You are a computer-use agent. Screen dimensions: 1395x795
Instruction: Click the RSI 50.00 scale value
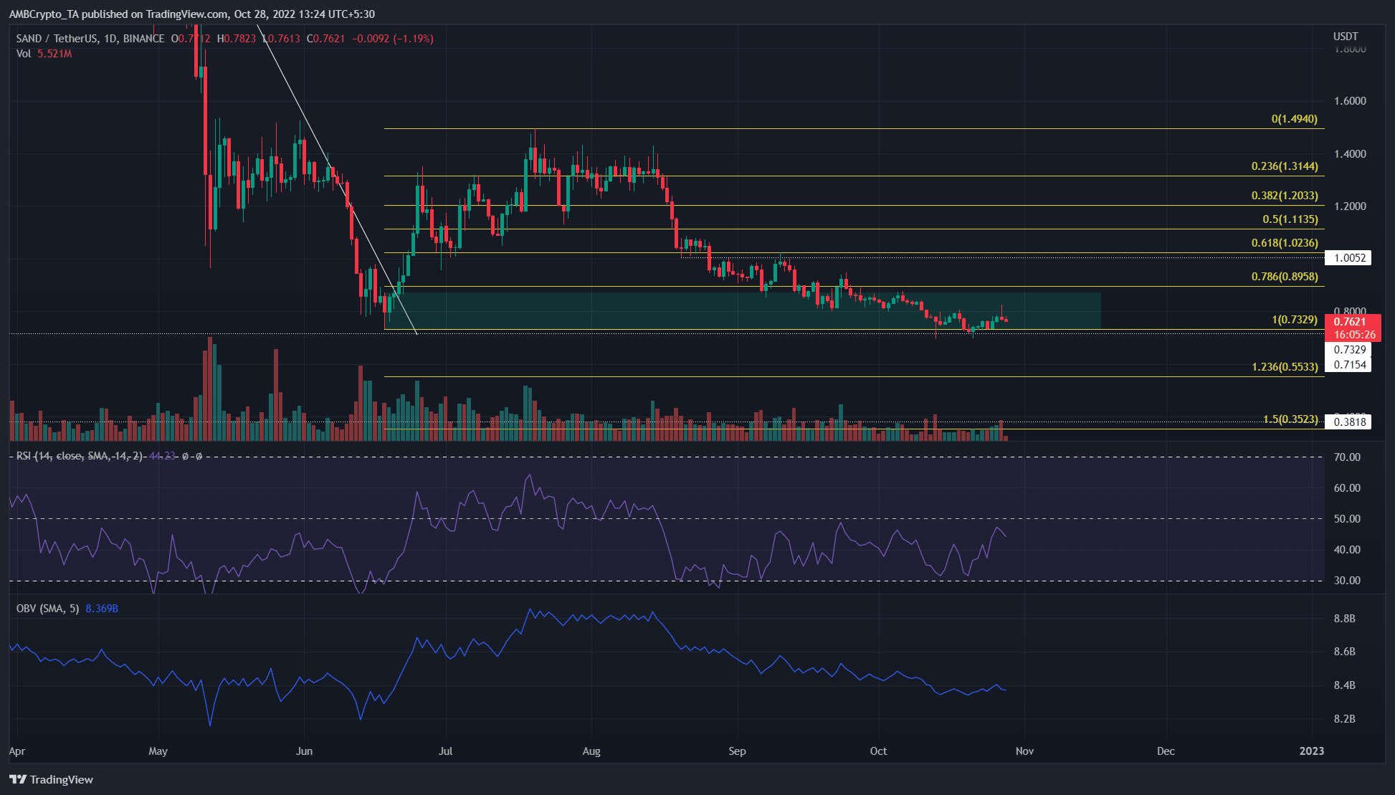(x=1347, y=519)
